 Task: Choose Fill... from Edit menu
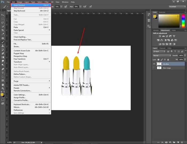(31, 44)
